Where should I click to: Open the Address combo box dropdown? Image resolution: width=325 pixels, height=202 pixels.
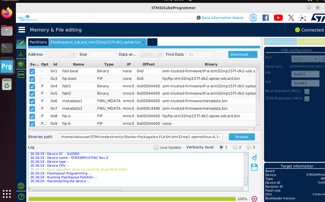(x=73, y=55)
